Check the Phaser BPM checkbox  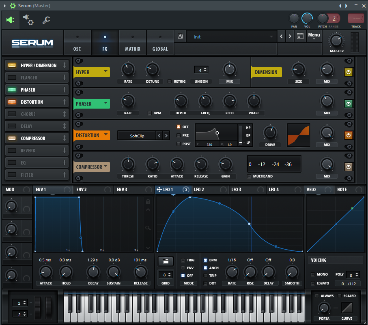coord(149,113)
